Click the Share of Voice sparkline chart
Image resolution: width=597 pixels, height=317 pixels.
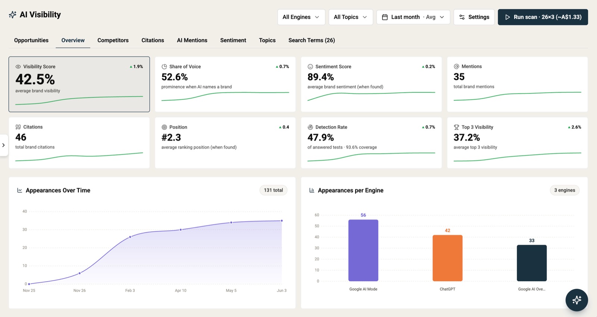[x=225, y=96]
